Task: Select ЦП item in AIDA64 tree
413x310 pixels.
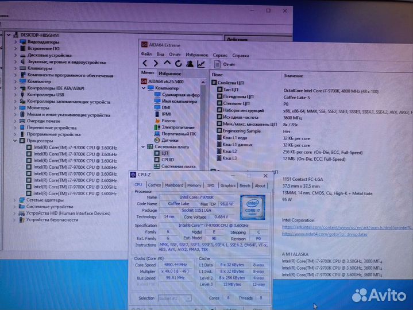Action: [x=161, y=153]
